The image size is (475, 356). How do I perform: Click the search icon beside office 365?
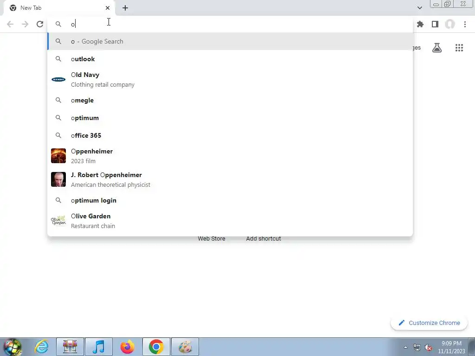[x=58, y=135]
